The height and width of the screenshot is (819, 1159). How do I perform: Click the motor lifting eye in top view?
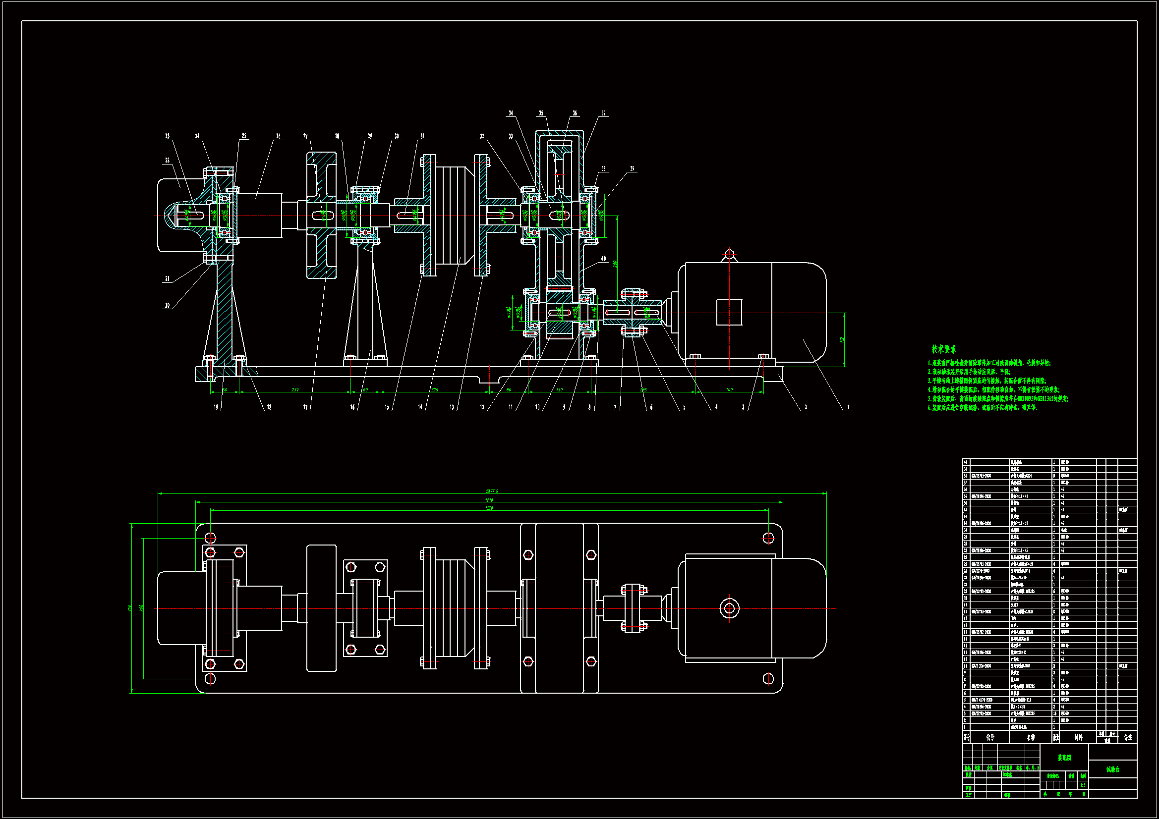[729, 608]
